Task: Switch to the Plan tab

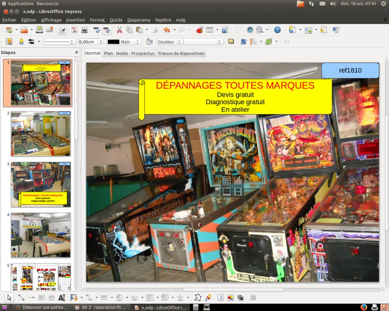Action: [x=108, y=53]
